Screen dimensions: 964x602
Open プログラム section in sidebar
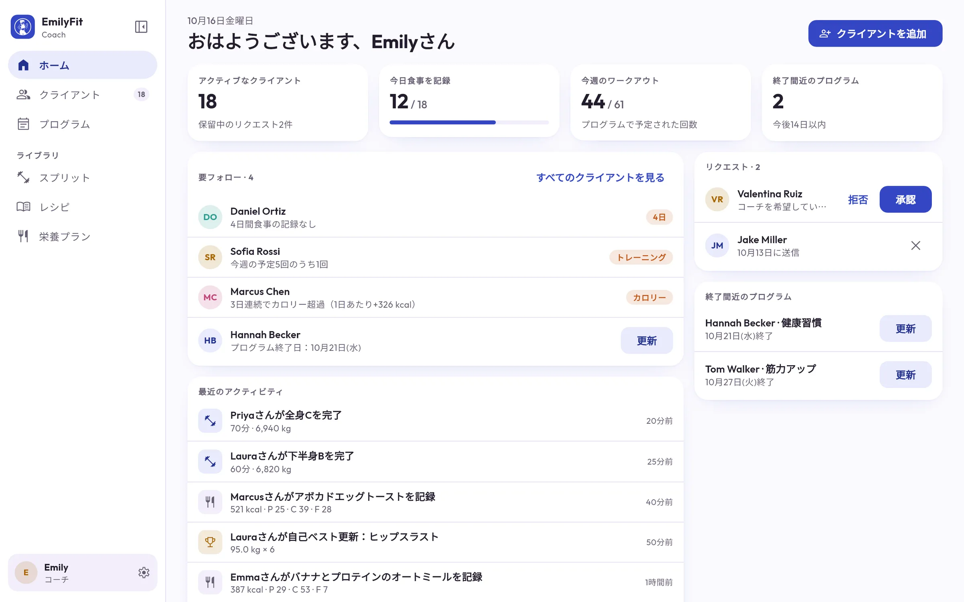pyautogui.click(x=82, y=124)
